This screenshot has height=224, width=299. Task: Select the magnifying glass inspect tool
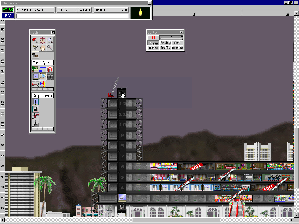50,40
